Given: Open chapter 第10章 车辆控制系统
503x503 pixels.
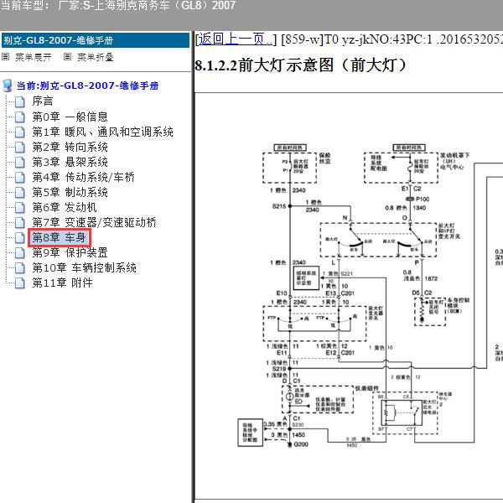Looking at the screenshot, I should click(85, 268).
